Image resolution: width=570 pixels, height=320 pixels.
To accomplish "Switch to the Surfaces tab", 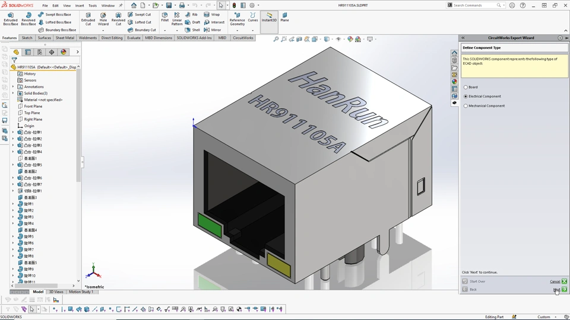I will (45, 38).
